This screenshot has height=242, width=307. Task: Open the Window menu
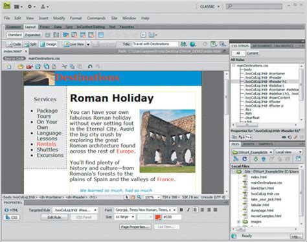(x=129, y=18)
